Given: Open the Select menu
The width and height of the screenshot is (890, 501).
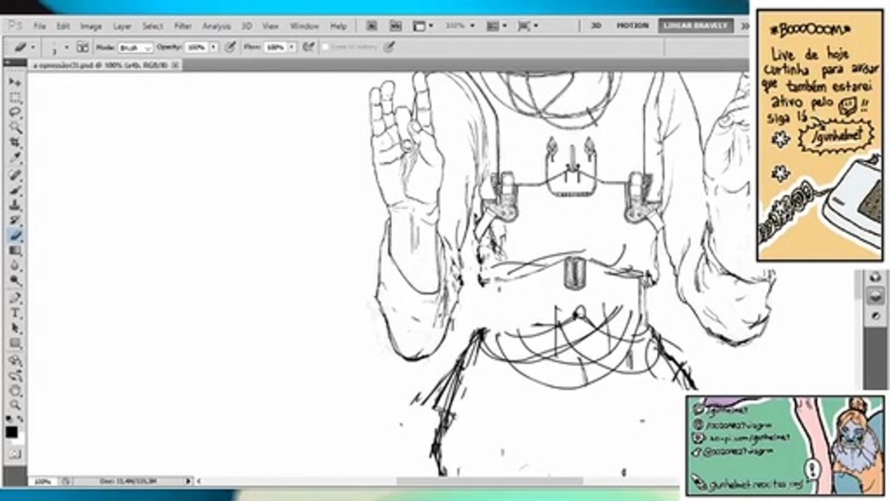Looking at the screenshot, I should point(153,26).
